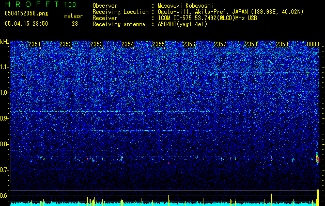Screen dimensions: 325x206
Task: Click the 2359 time marker
Action: [x=282, y=44]
